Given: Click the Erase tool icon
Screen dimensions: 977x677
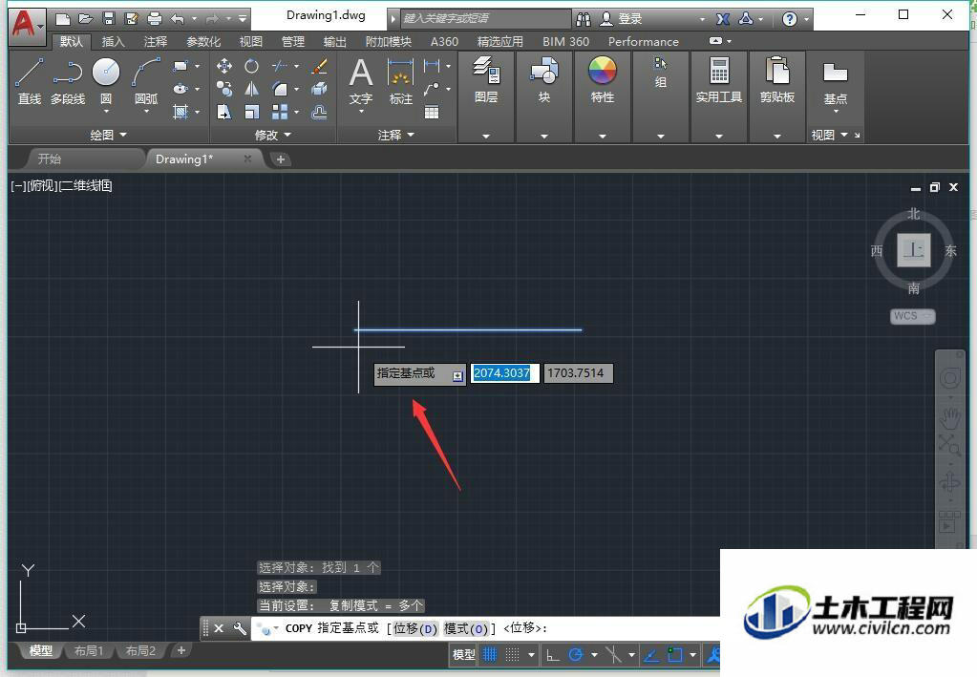Looking at the screenshot, I should 319,66.
